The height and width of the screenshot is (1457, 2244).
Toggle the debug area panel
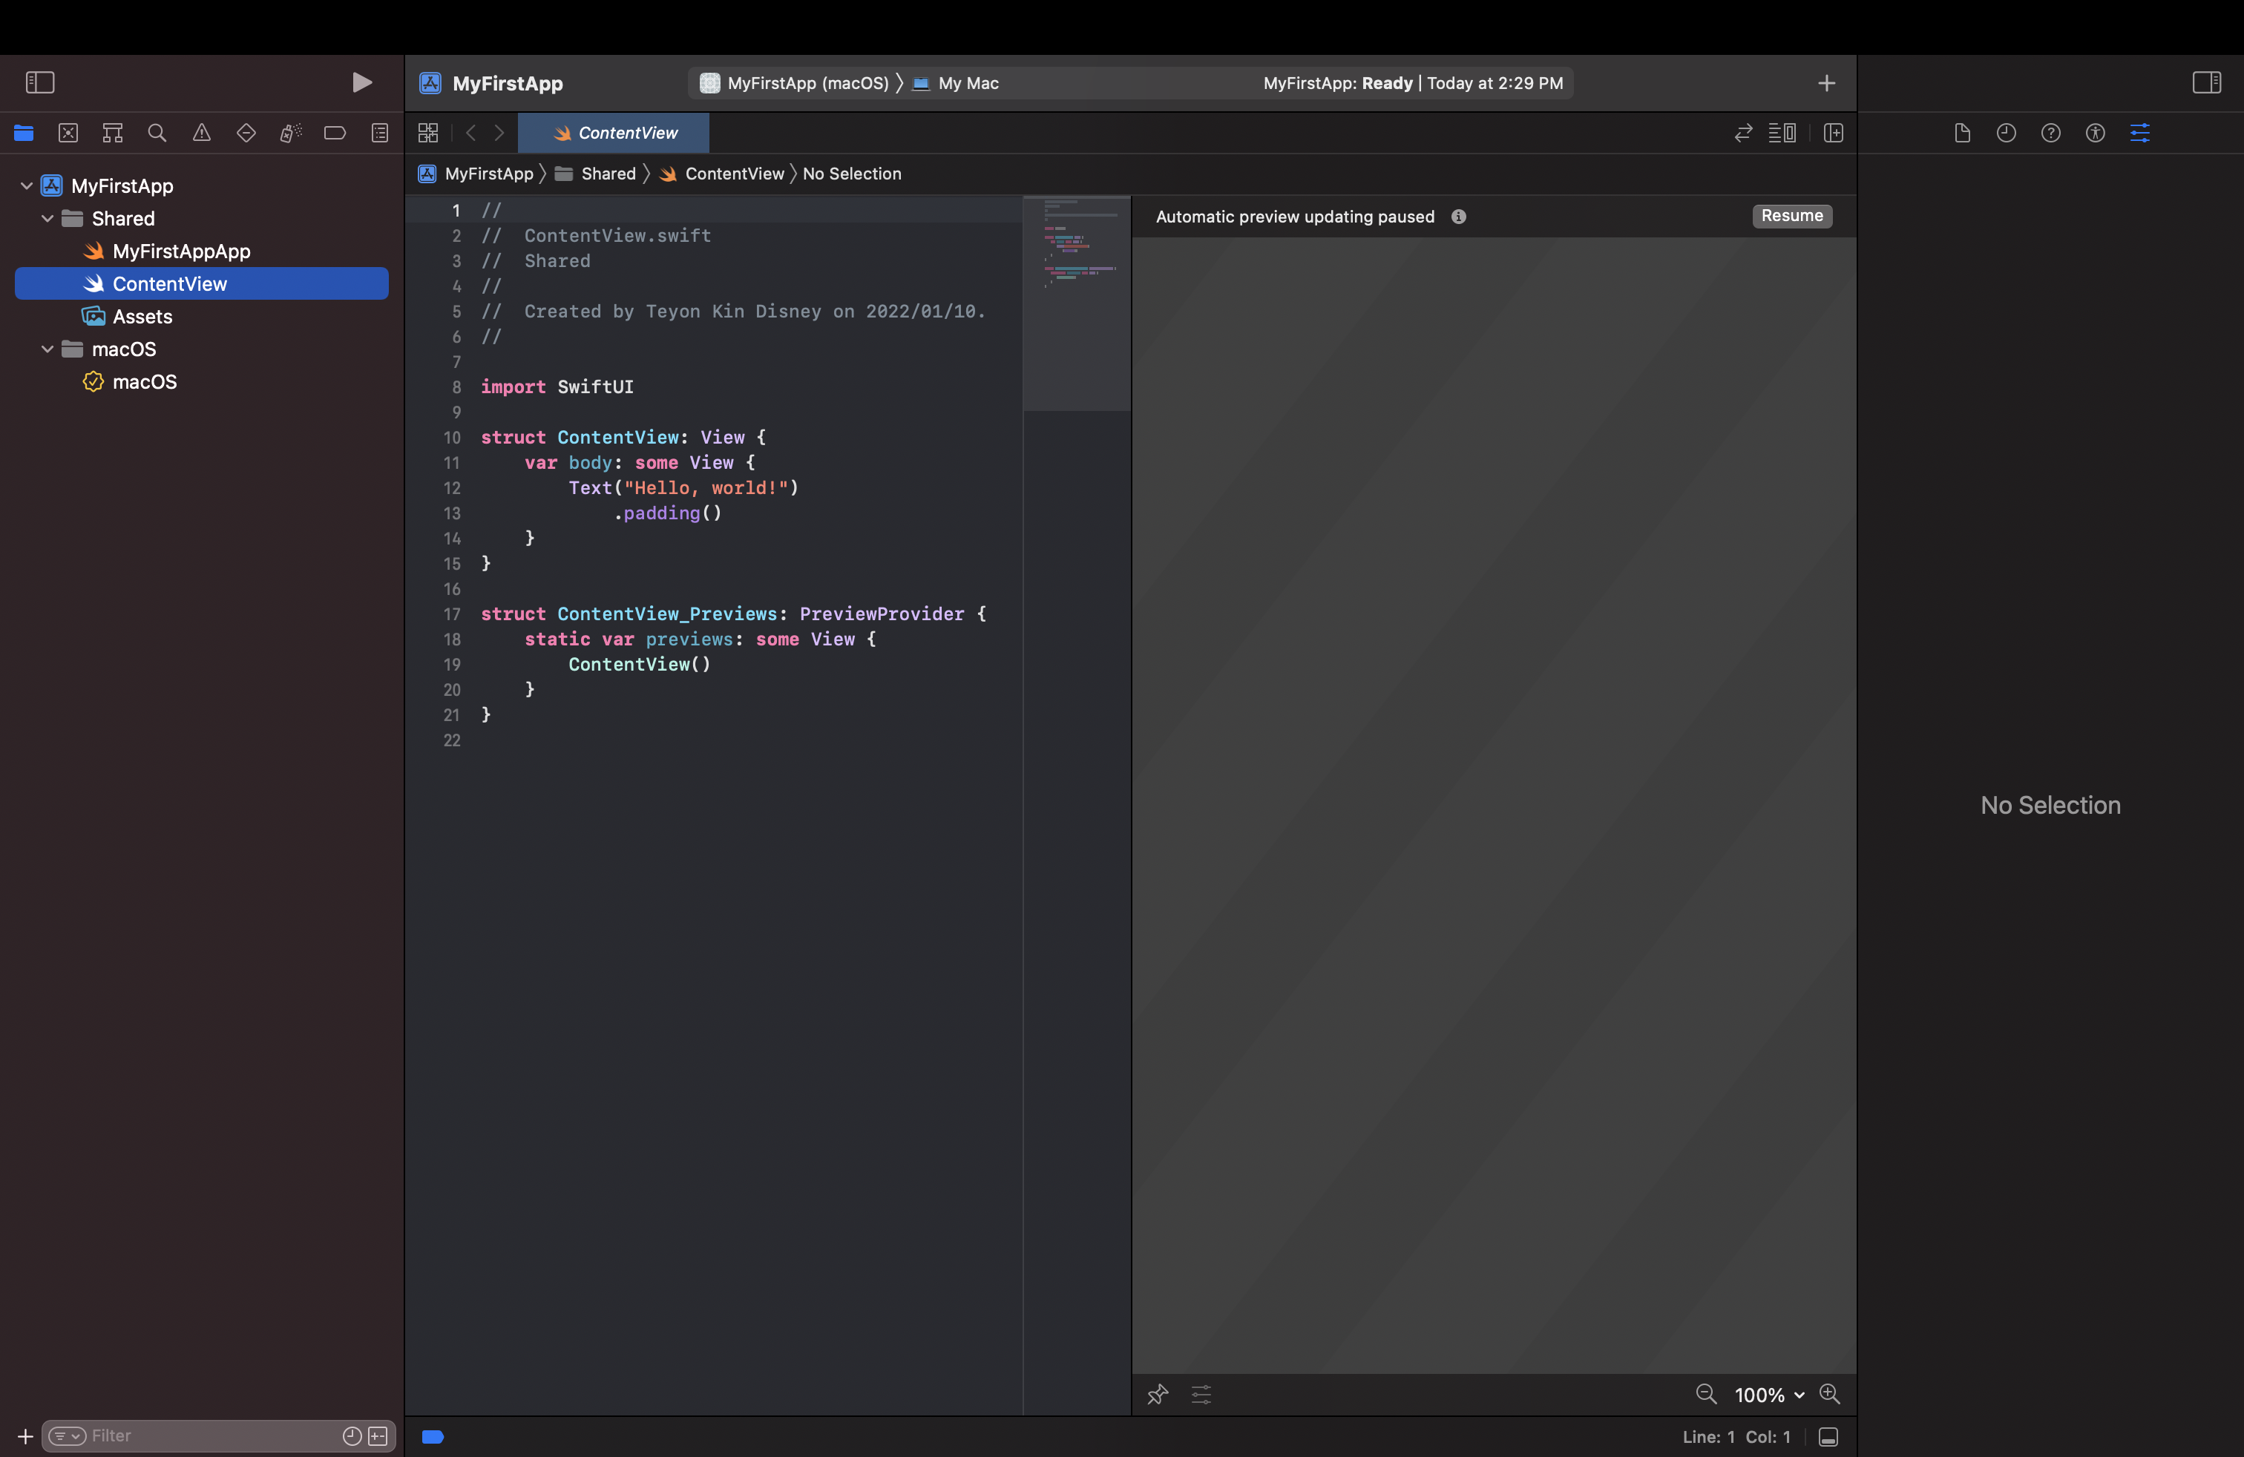[1828, 1436]
